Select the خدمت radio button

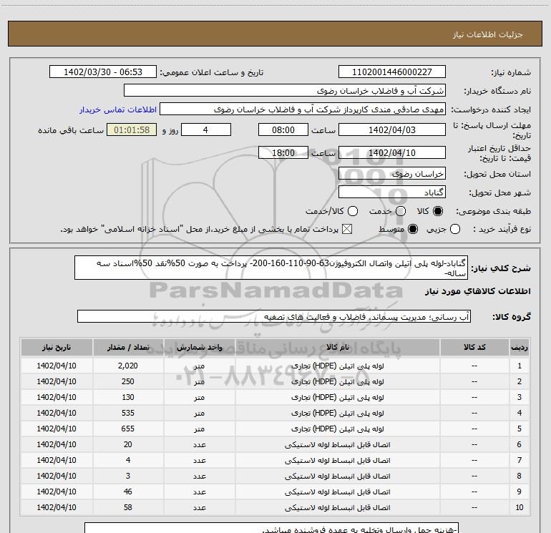[x=401, y=211]
